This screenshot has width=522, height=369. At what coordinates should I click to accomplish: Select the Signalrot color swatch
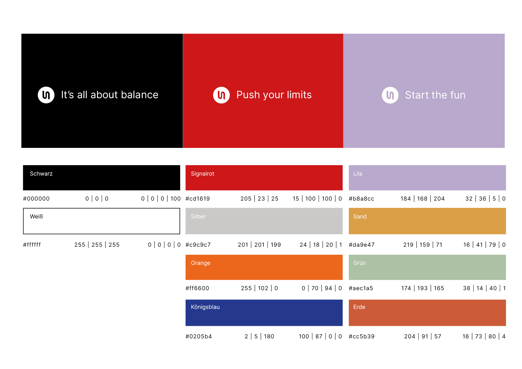264,178
